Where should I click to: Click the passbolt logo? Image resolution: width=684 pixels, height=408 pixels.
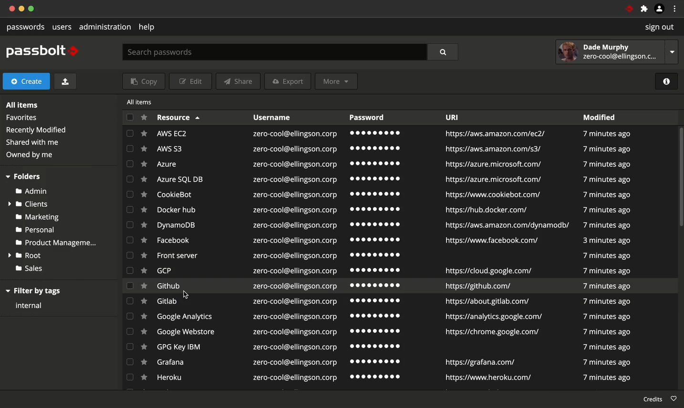pos(42,51)
